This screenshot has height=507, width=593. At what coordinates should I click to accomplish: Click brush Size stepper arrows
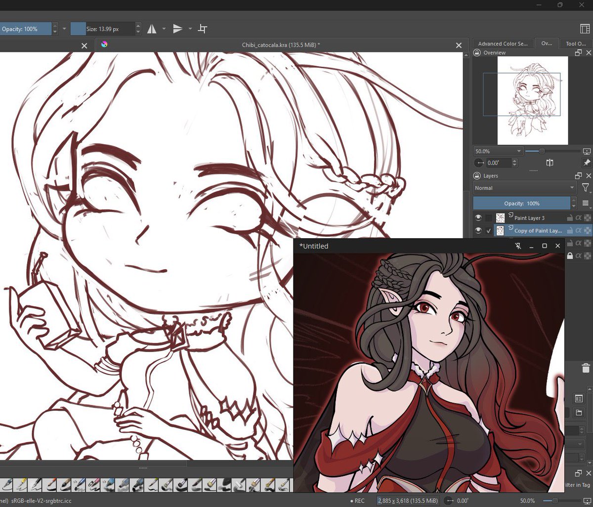coord(138,29)
